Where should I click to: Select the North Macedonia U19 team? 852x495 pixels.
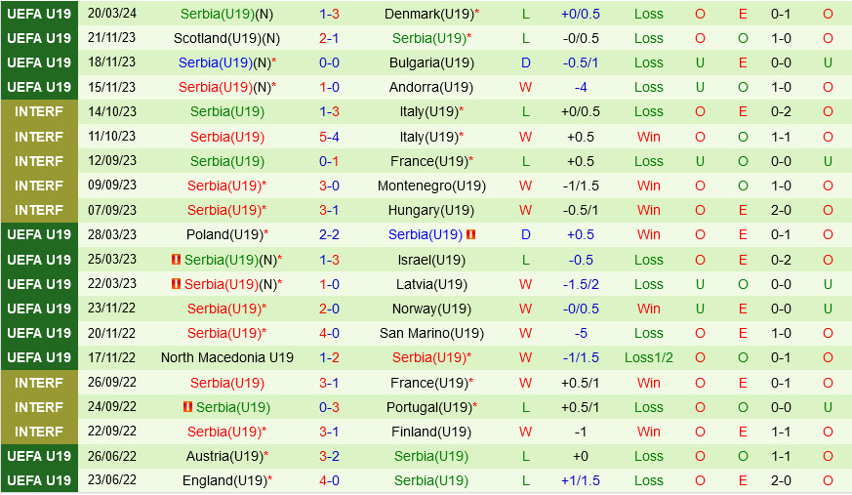pos(226,357)
